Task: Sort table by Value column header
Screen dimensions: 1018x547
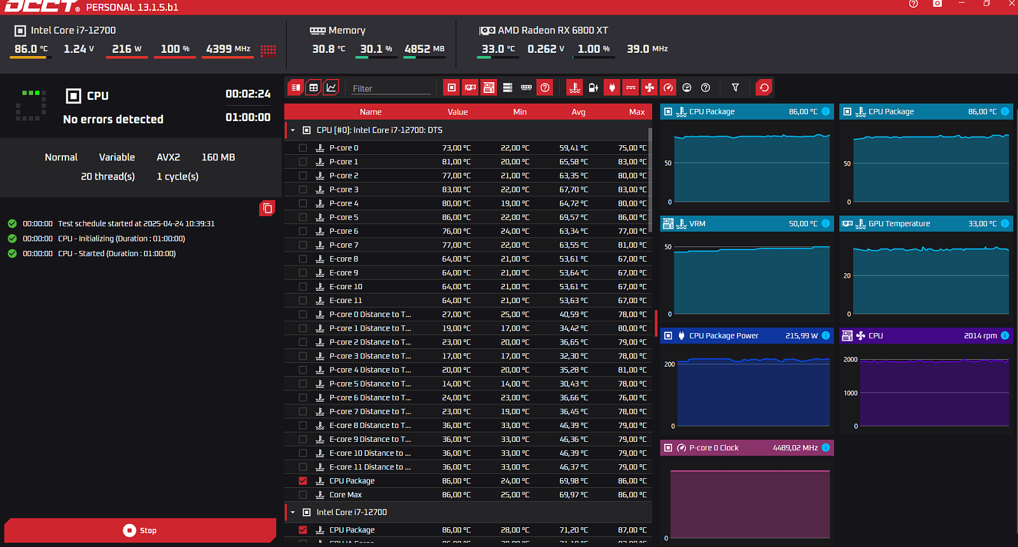Action: pyautogui.click(x=457, y=112)
